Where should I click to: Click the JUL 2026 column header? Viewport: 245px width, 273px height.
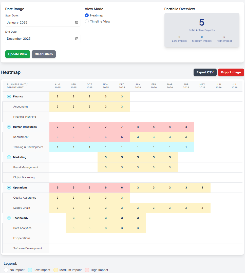pos(234,86)
